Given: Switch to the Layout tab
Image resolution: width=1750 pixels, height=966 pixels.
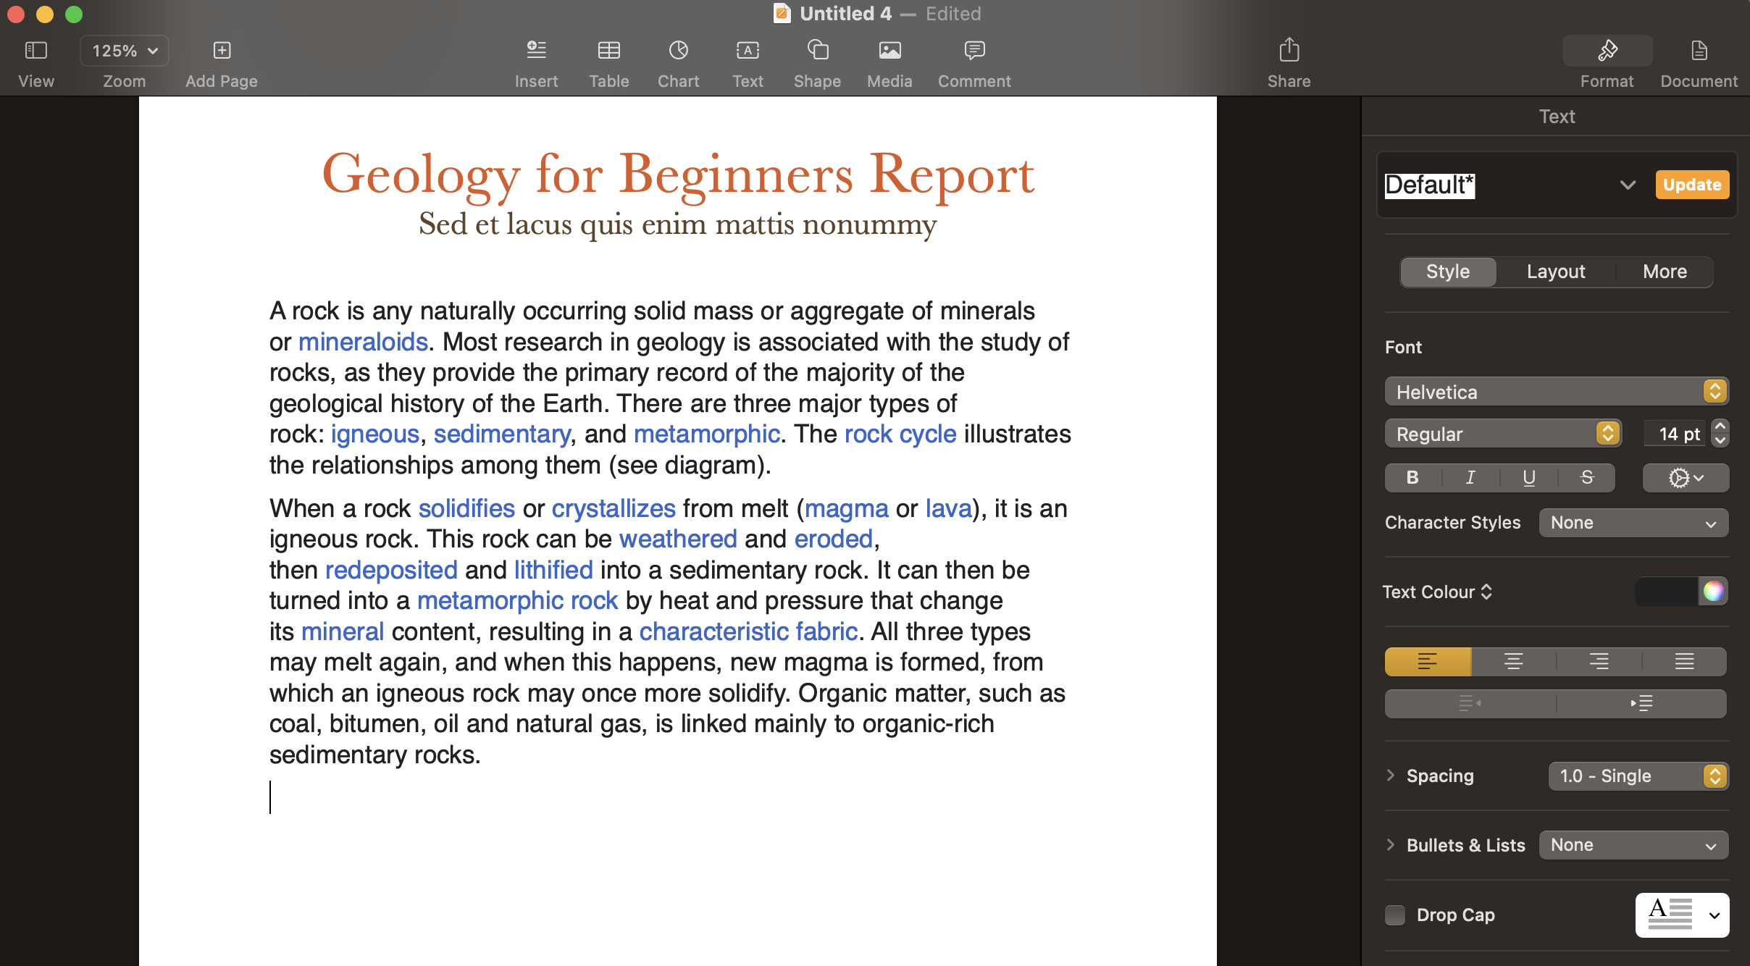Looking at the screenshot, I should (1556, 272).
